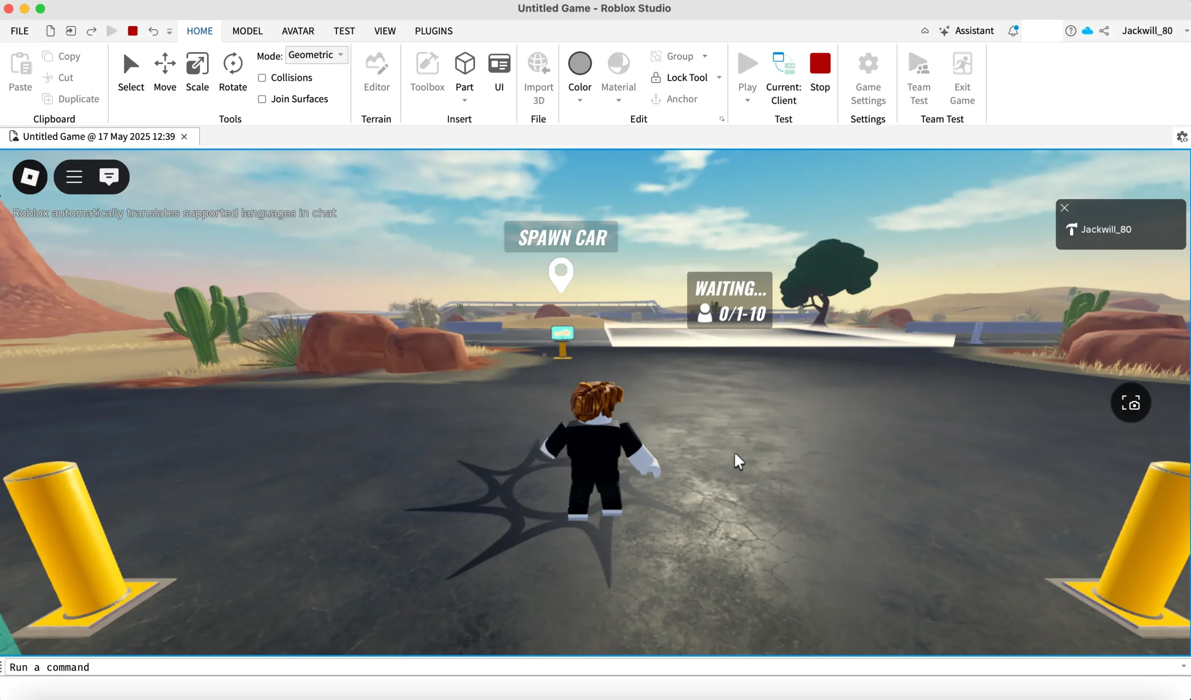Enable the Collisions checkbox
The height and width of the screenshot is (700, 1191).
tap(262, 78)
